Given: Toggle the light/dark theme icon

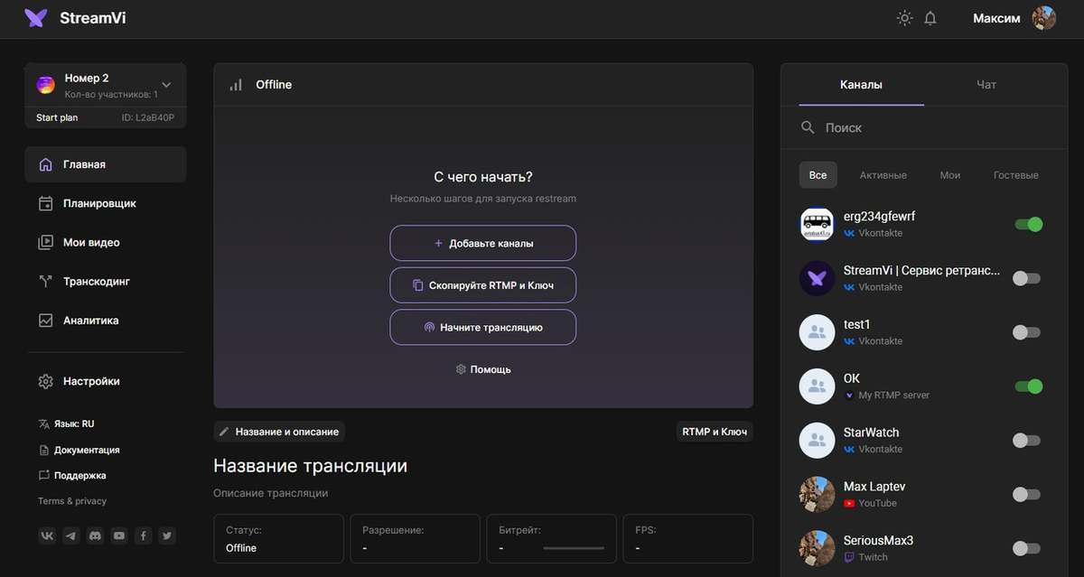Looking at the screenshot, I should 904,17.
